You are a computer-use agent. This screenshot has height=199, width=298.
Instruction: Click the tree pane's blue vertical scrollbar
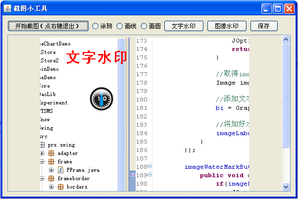click(121, 114)
